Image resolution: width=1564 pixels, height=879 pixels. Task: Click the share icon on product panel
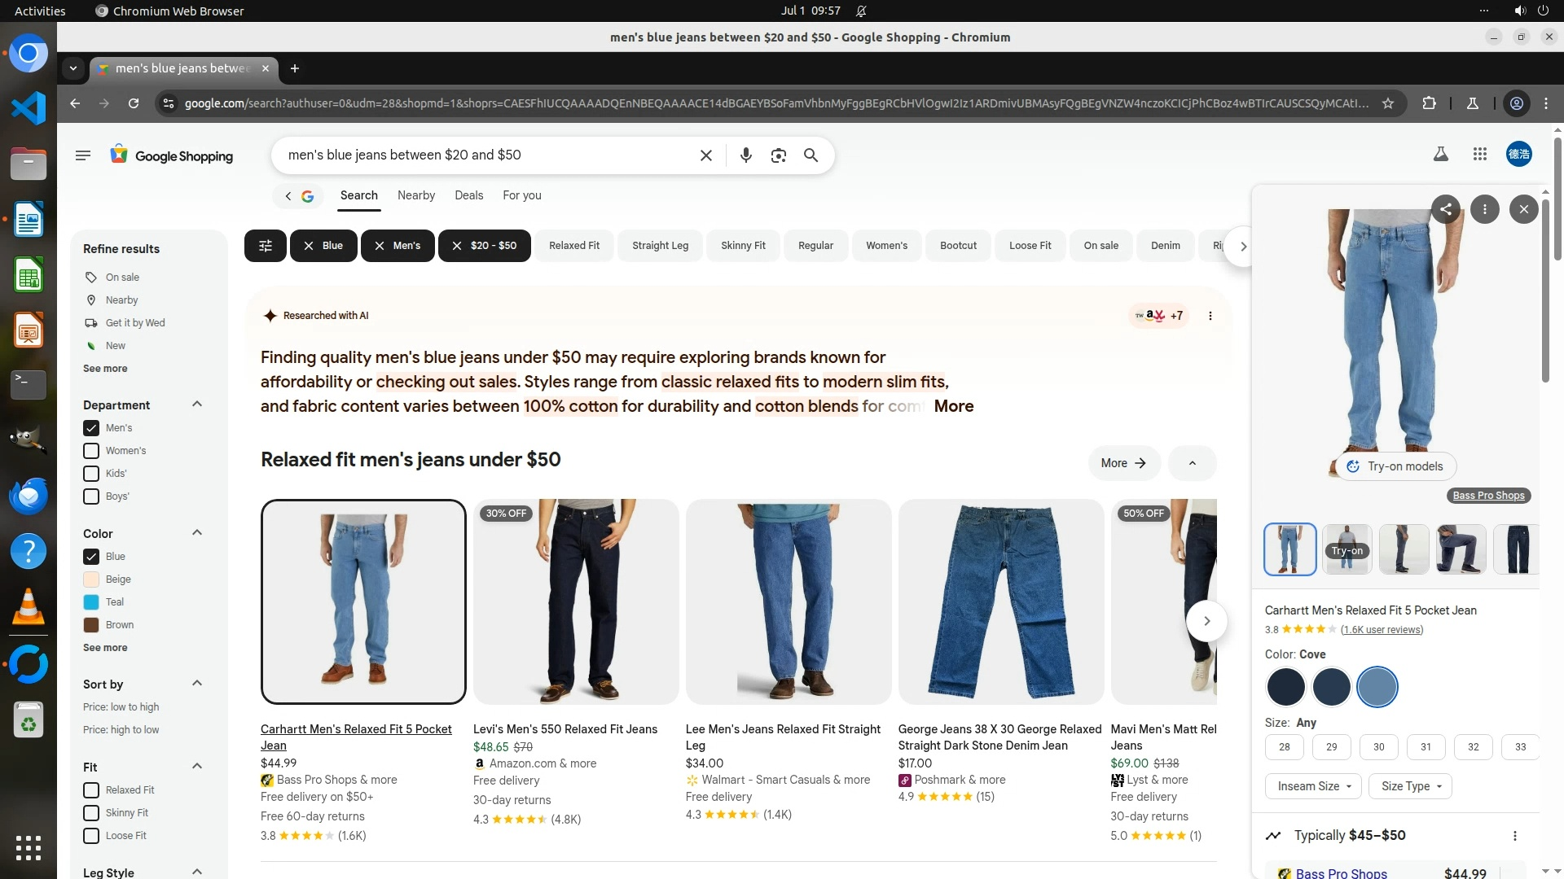tap(1445, 209)
